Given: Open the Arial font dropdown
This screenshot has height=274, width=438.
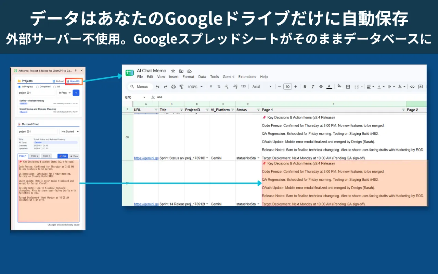Looking at the screenshot, I should 262,87.
